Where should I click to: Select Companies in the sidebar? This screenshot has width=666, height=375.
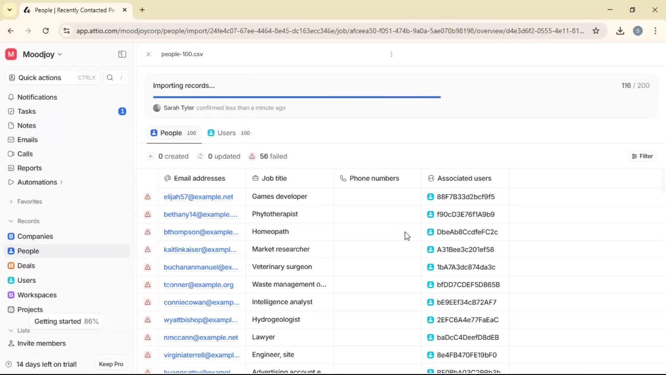(x=35, y=236)
